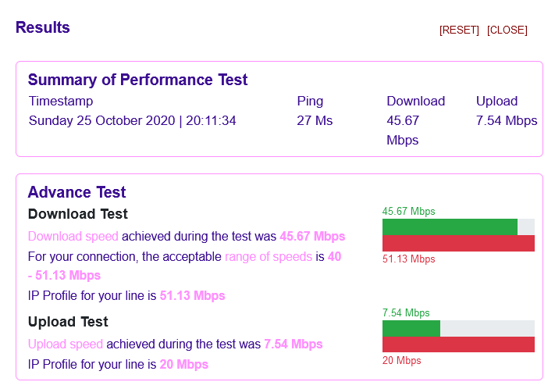Click the Advance Test heading
Screen dimensions: 555x389
[x=76, y=192]
